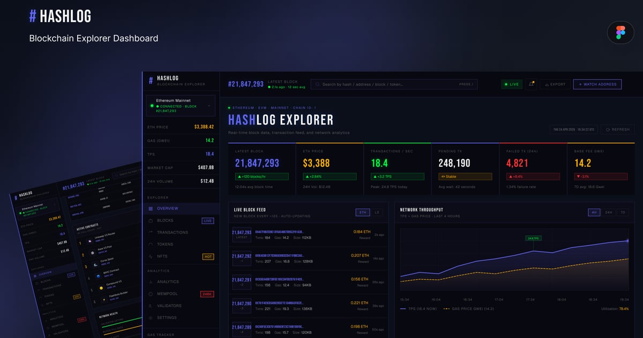This screenshot has width=643, height=338.
Task: Click the Analytics chart icon in sidebar
Action: click(151, 282)
